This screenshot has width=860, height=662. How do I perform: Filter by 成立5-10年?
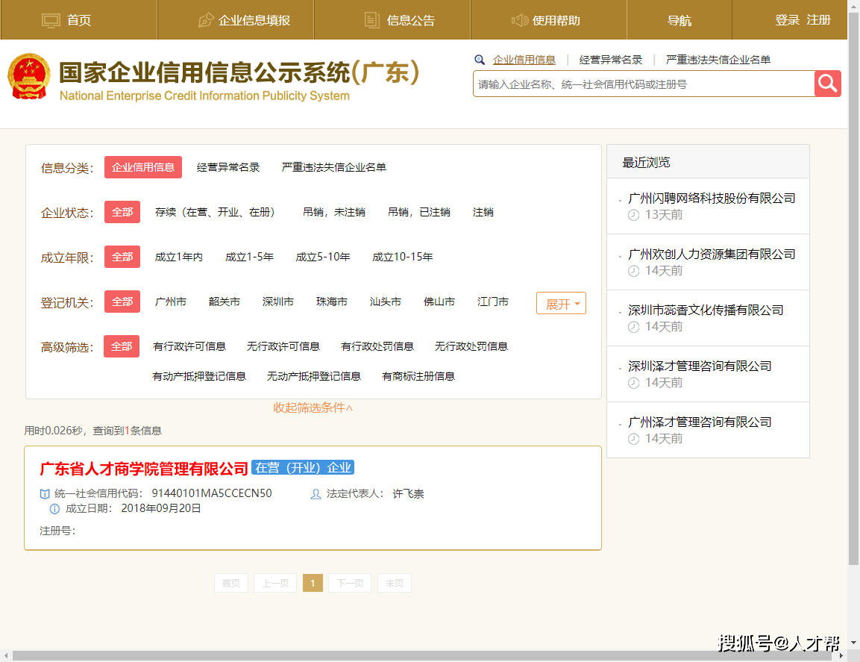tap(323, 257)
